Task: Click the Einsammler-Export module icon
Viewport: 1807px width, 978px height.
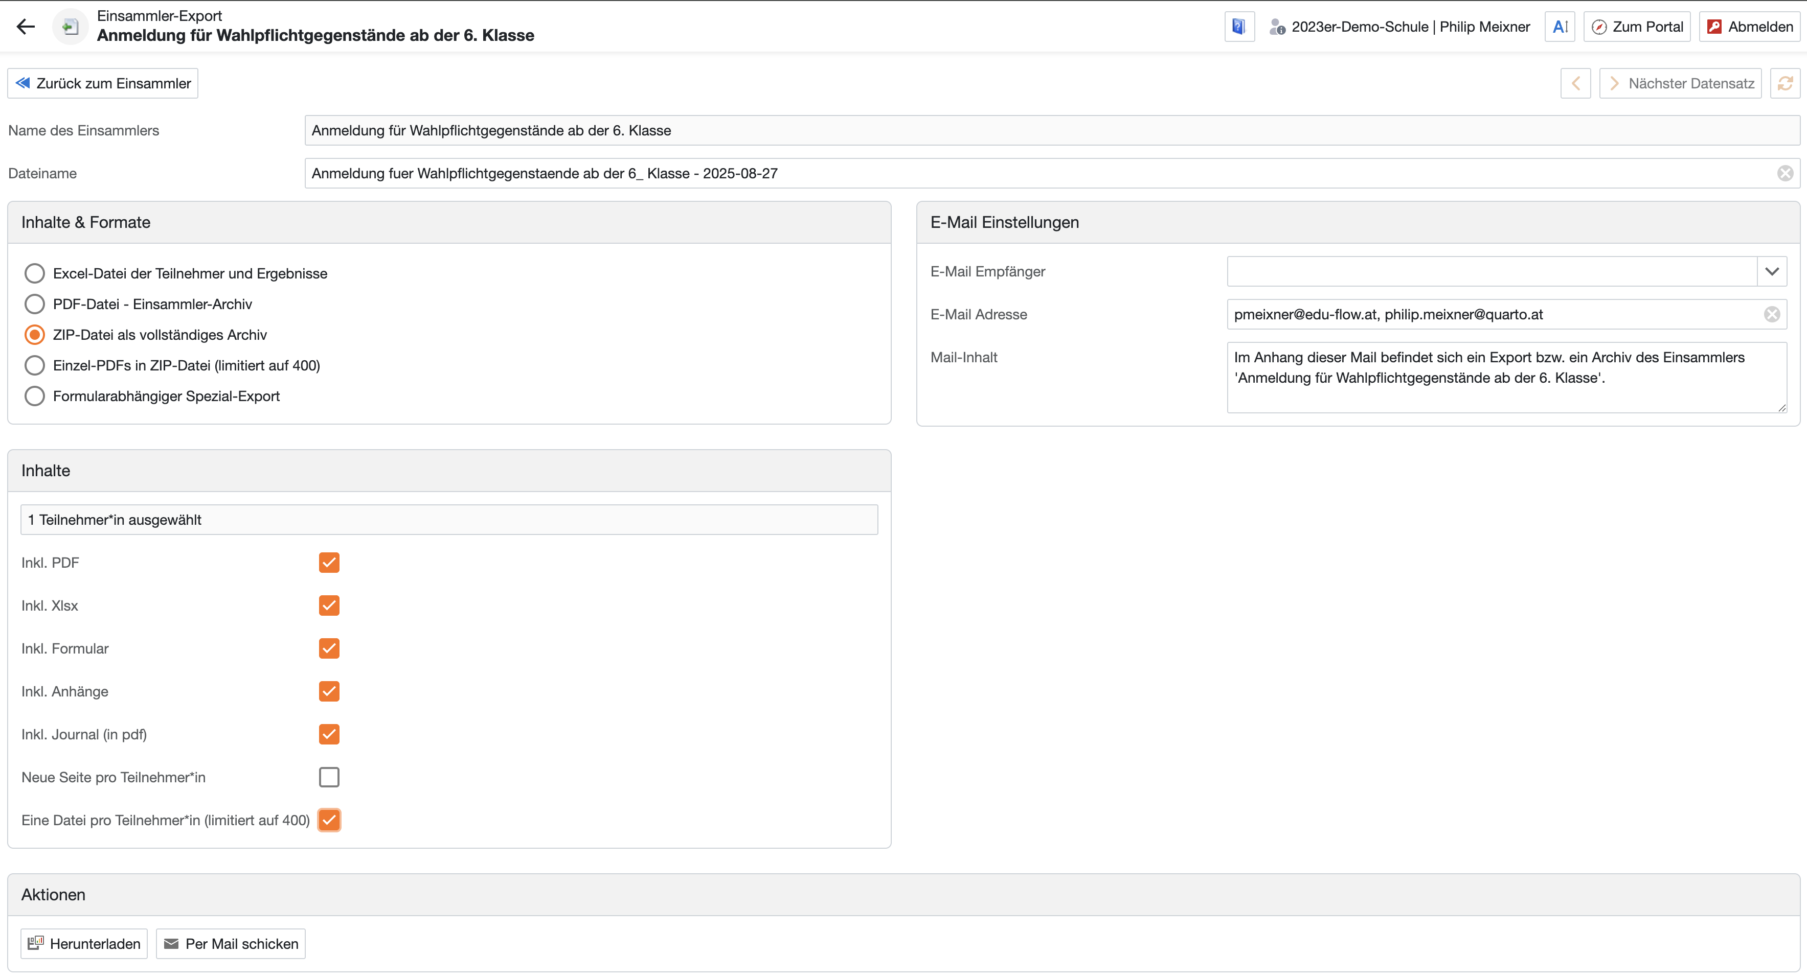Action: point(70,27)
